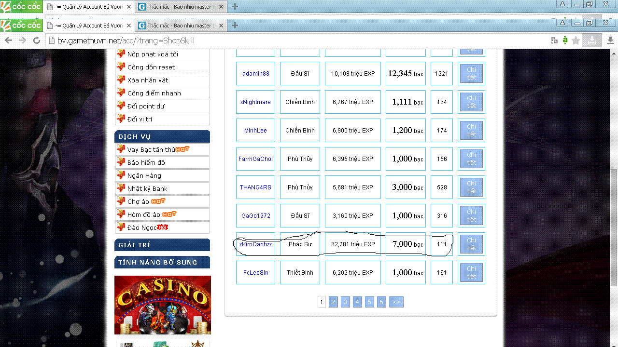Screen dimensions: 618x347
Task: Click 'Chi tiết' button for adamin88
Action: click(x=471, y=74)
